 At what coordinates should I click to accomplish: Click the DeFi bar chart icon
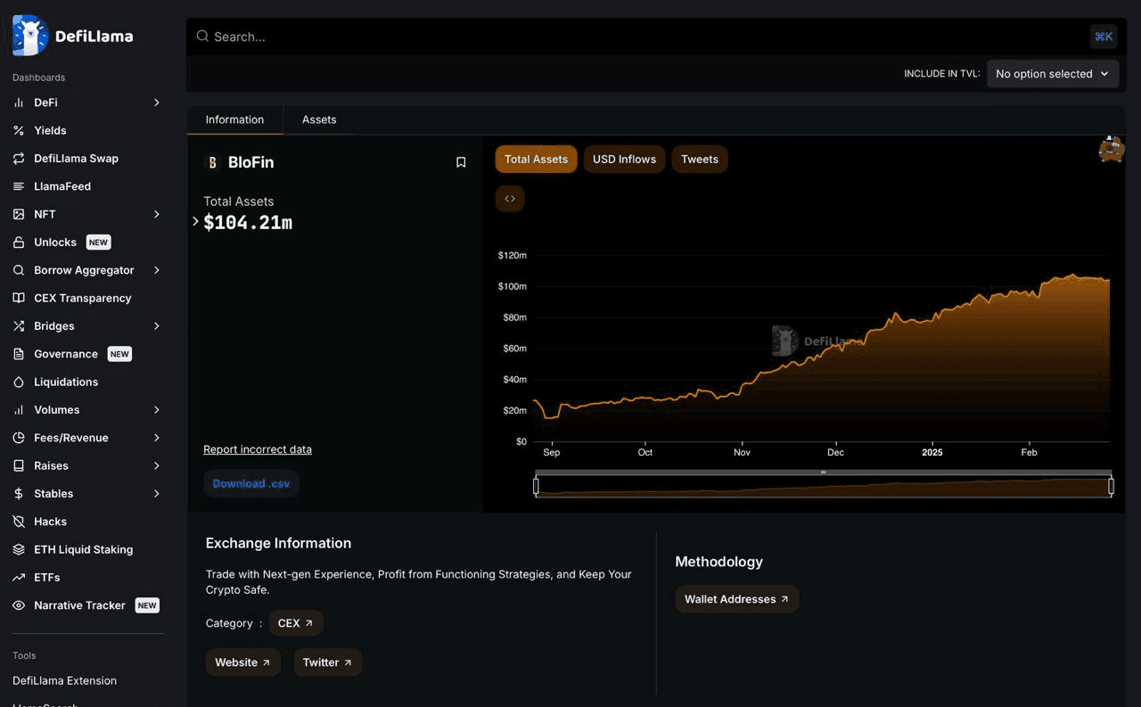click(19, 103)
